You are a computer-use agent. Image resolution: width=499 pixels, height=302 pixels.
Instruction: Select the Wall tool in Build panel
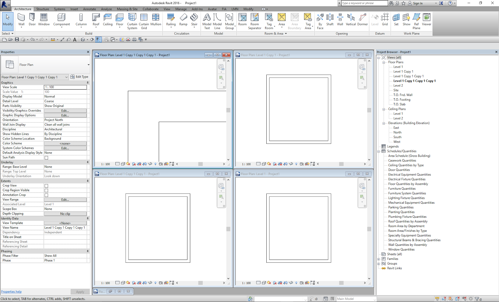tap(21, 20)
